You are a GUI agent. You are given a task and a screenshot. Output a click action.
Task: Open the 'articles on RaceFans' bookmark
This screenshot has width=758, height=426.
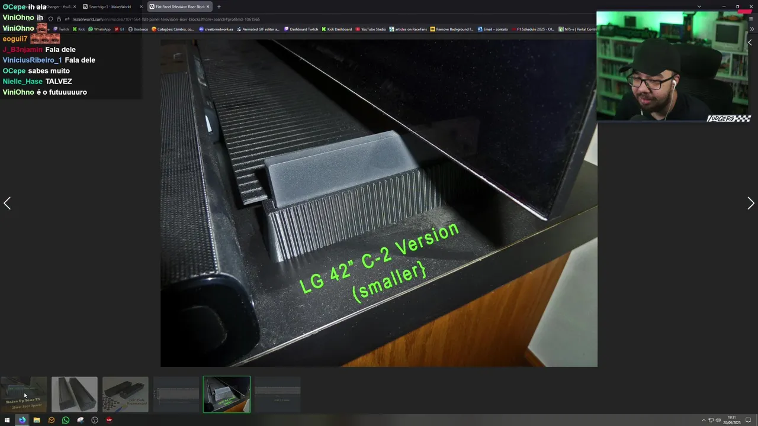[x=408, y=29]
